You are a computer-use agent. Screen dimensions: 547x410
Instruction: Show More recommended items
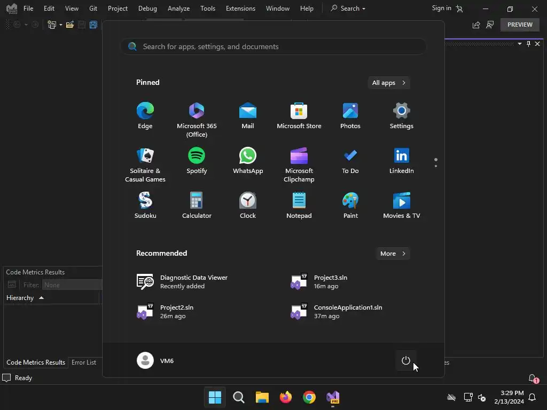tap(393, 254)
